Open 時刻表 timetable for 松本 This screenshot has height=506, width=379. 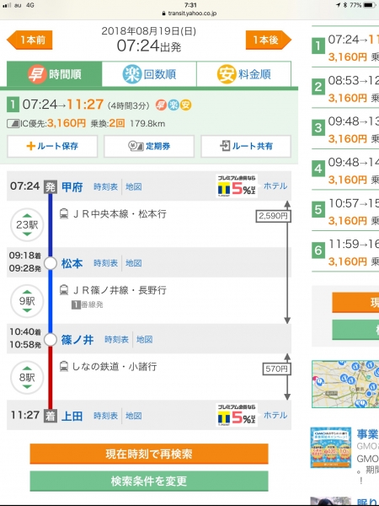(x=106, y=263)
